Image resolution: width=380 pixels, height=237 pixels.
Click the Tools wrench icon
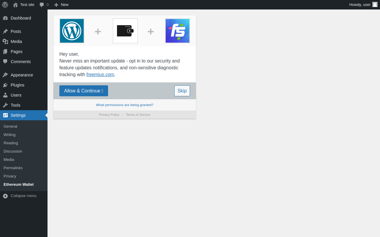(x=5, y=105)
